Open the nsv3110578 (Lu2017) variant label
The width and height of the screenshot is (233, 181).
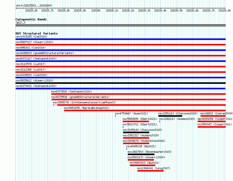(31, 64)
